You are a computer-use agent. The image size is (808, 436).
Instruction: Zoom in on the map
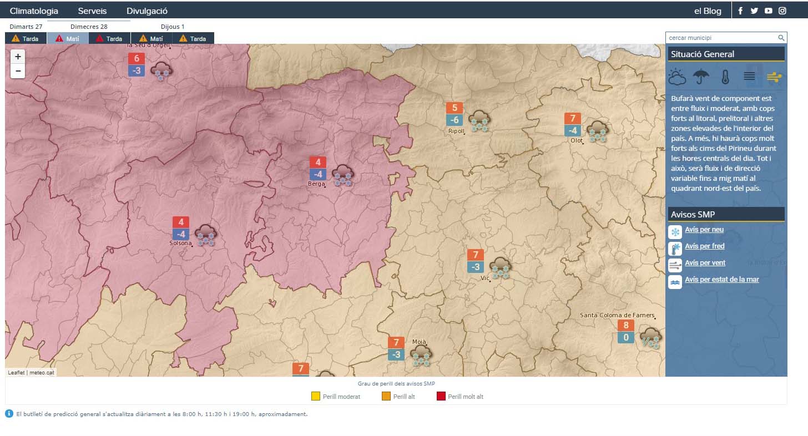tap(18, 57)
